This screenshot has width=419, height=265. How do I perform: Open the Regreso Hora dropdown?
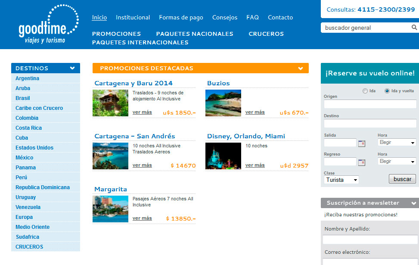coord(397,162)
